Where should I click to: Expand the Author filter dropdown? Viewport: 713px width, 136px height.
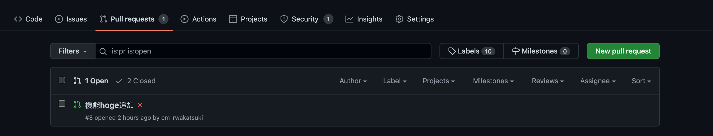tap(353, 81)
